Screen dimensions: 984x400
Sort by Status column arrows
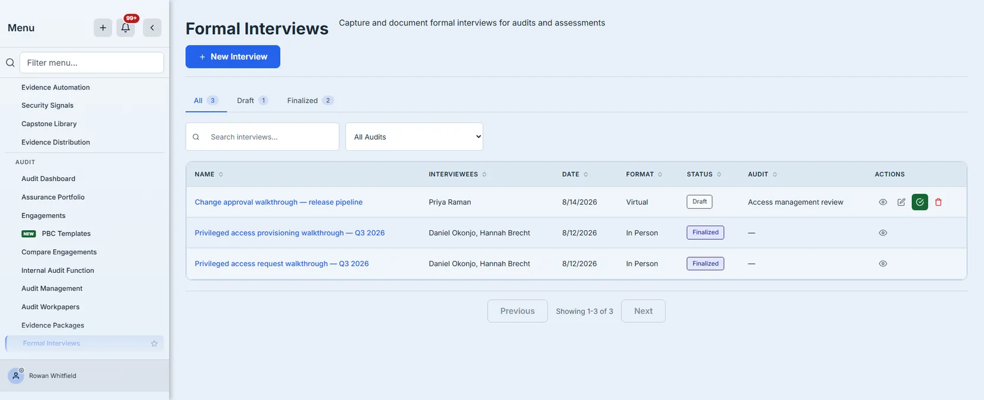719,175
